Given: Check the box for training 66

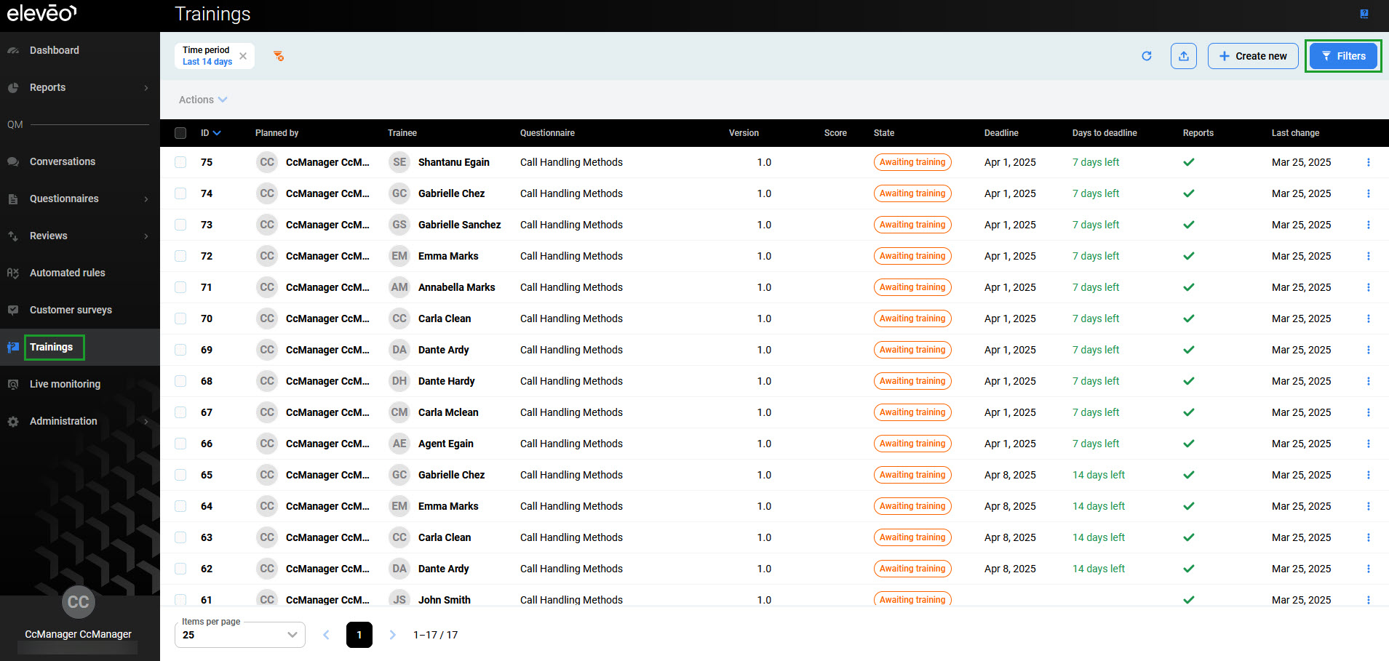Looking at the screenshot, I should (x=180, y=444).
